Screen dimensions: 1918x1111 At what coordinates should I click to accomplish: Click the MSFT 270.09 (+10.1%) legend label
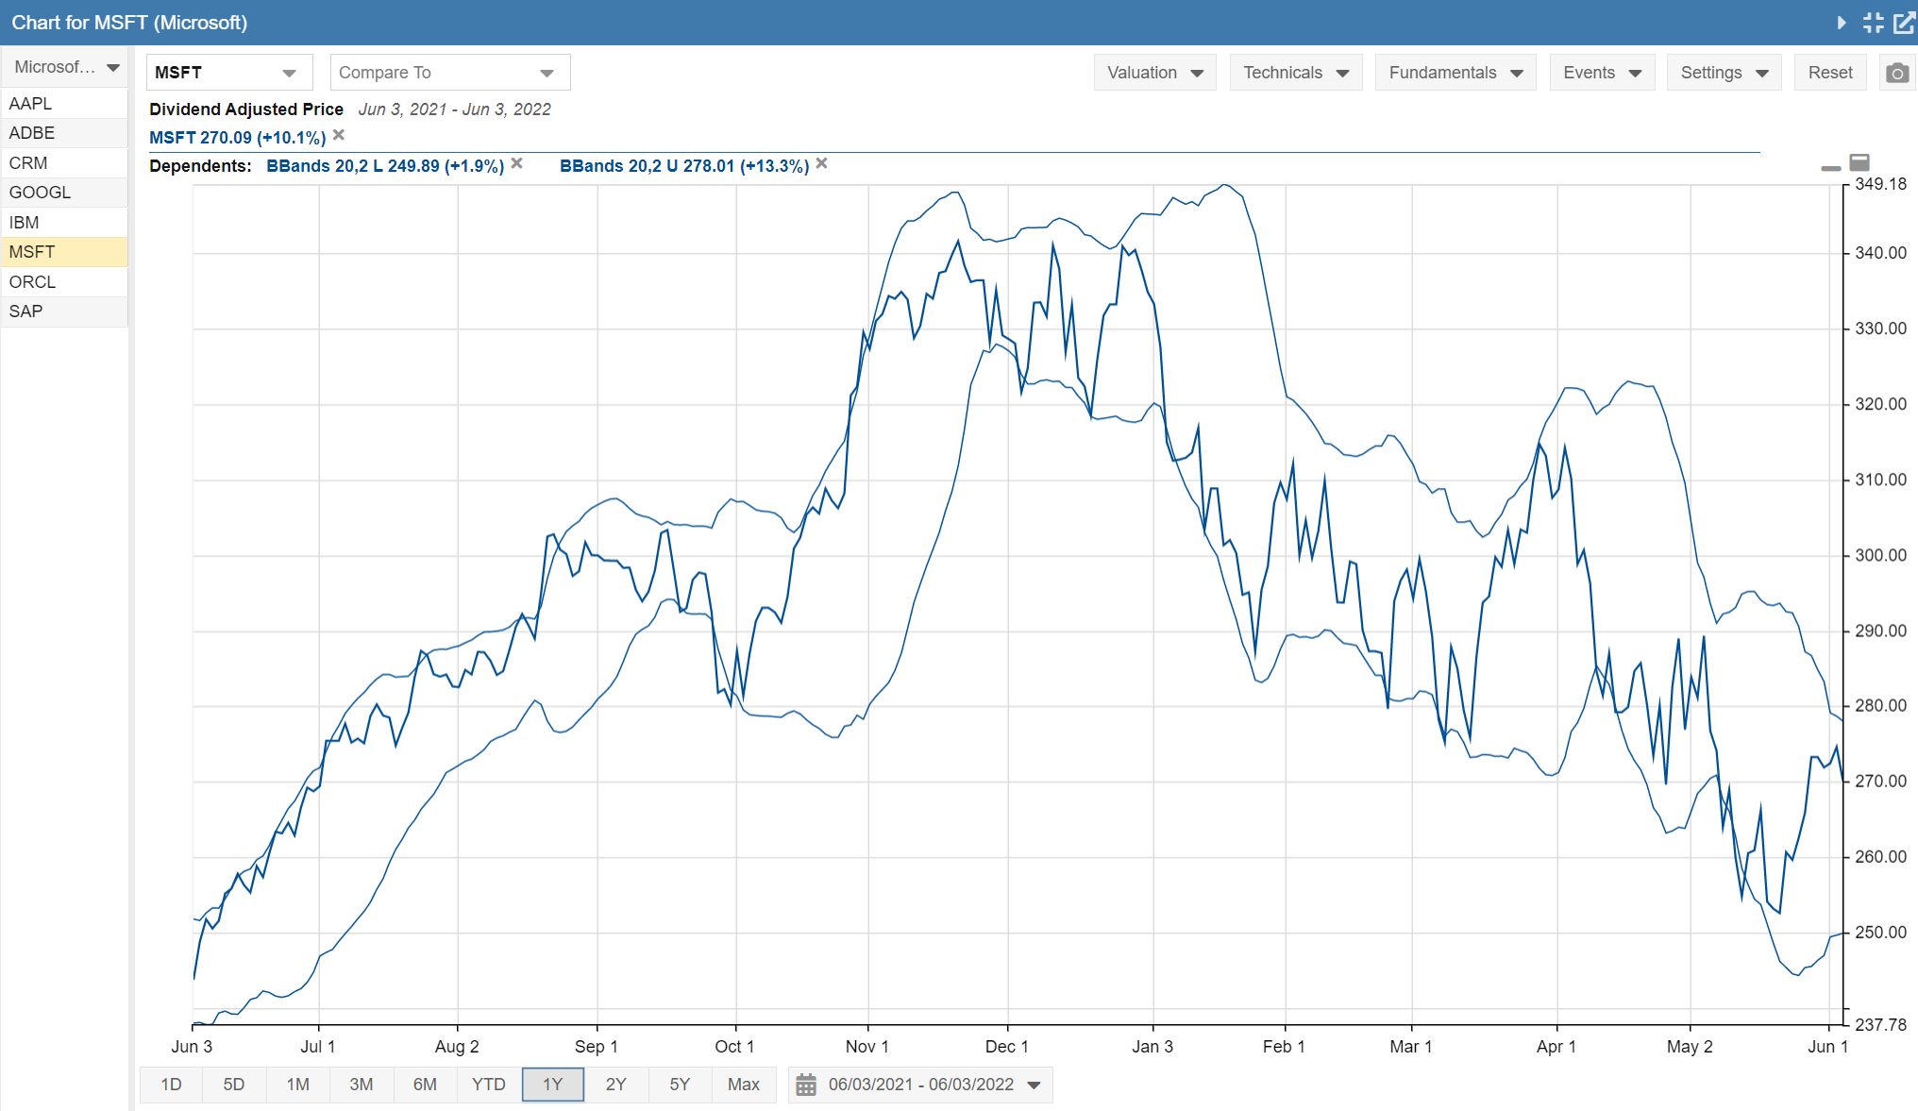click(x=238, y=138)
